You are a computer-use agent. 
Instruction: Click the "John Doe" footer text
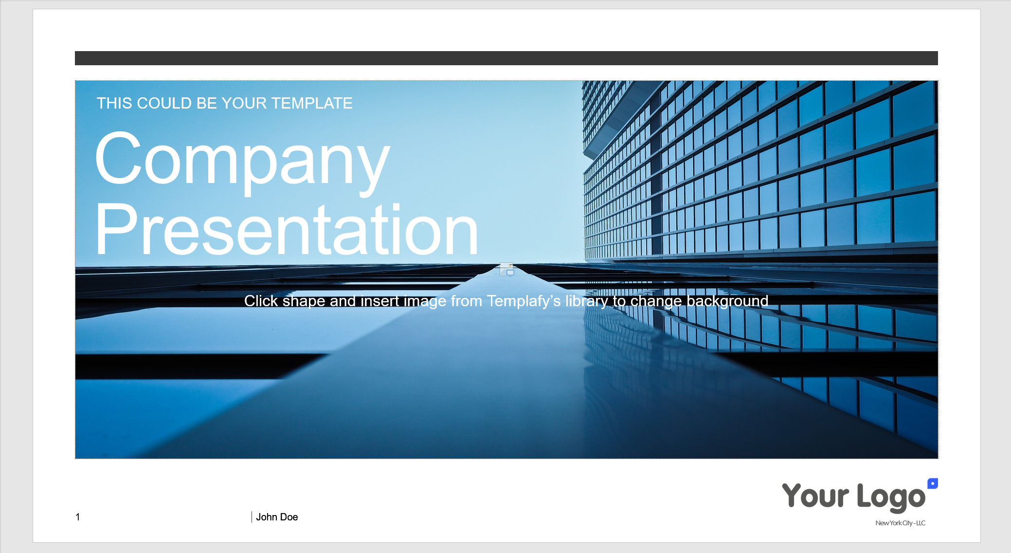pyautogui.click(x=277, y=517)
